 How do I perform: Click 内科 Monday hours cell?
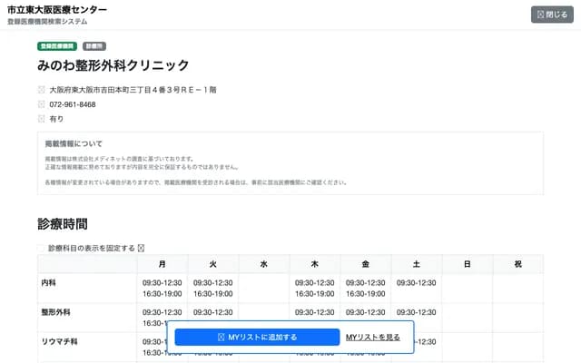(x=162, y=289)
